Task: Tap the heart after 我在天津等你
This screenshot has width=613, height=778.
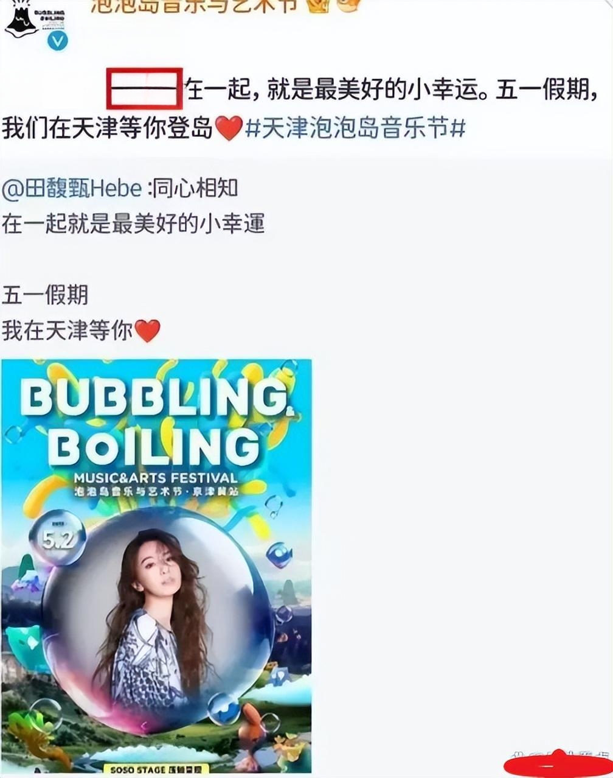Action: (x=147, y=331)
